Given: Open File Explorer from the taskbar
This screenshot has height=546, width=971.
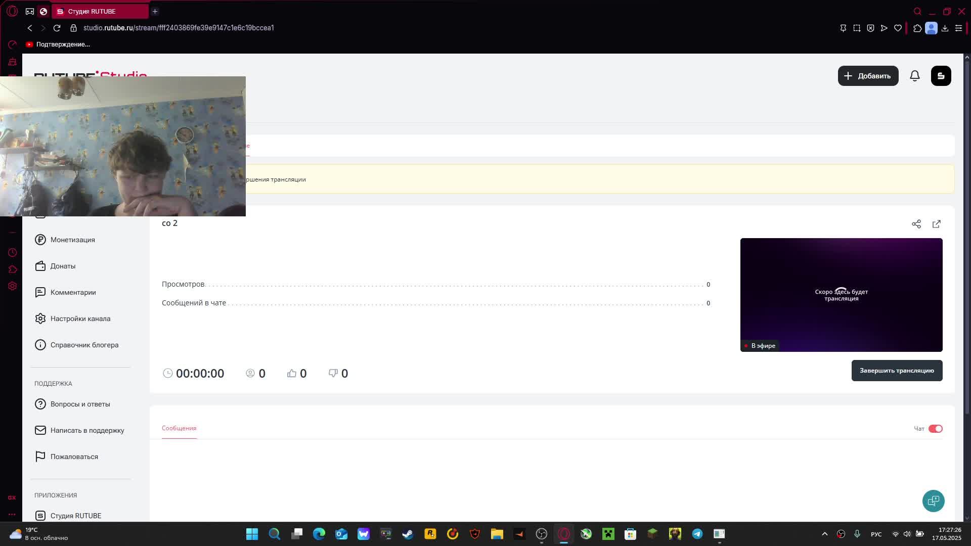Looking at the screenshot, I should [497, 534].
